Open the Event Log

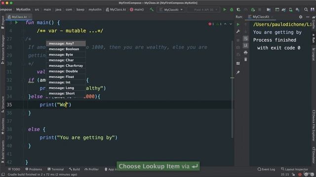(x=266, y=169)
